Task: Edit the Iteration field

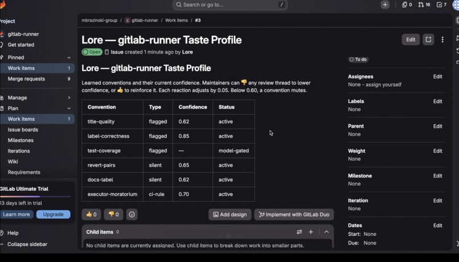Action: 437,200
